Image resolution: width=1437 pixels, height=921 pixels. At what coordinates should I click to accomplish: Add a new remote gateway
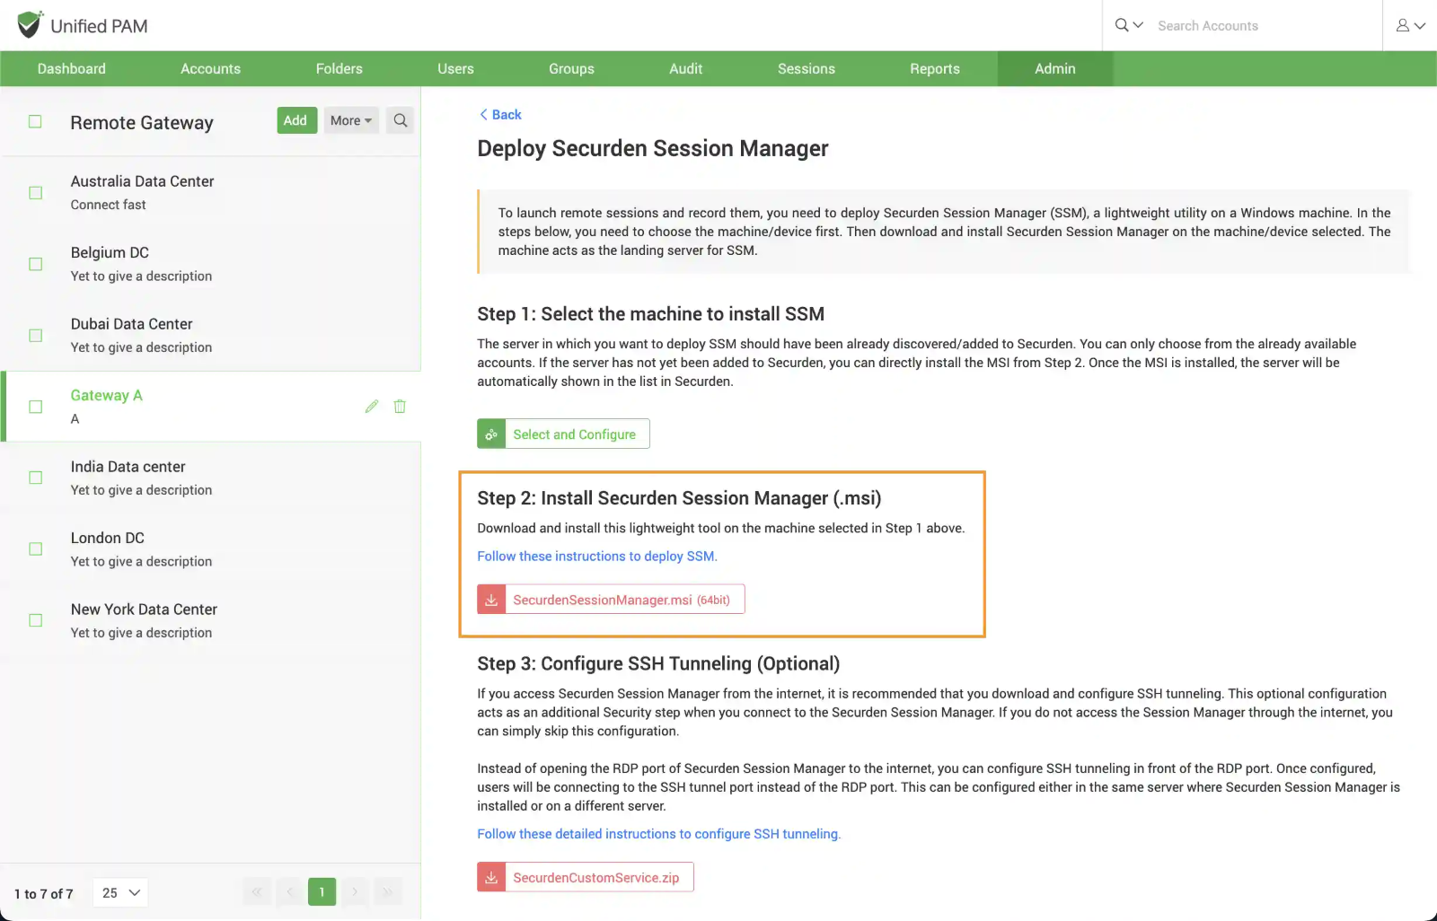(x=296, y=120)
